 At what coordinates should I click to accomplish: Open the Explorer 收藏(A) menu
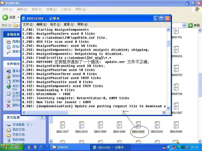(x=52, y=9)
